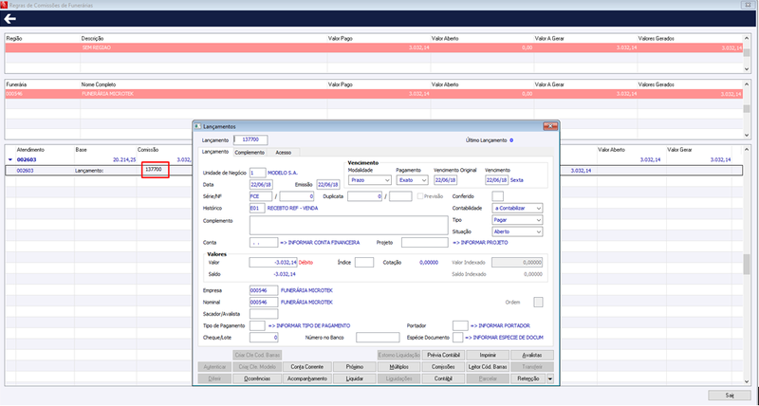Open the Situação Aberto dropdown
Screen dimensions: 759x406
click(517, 231)
